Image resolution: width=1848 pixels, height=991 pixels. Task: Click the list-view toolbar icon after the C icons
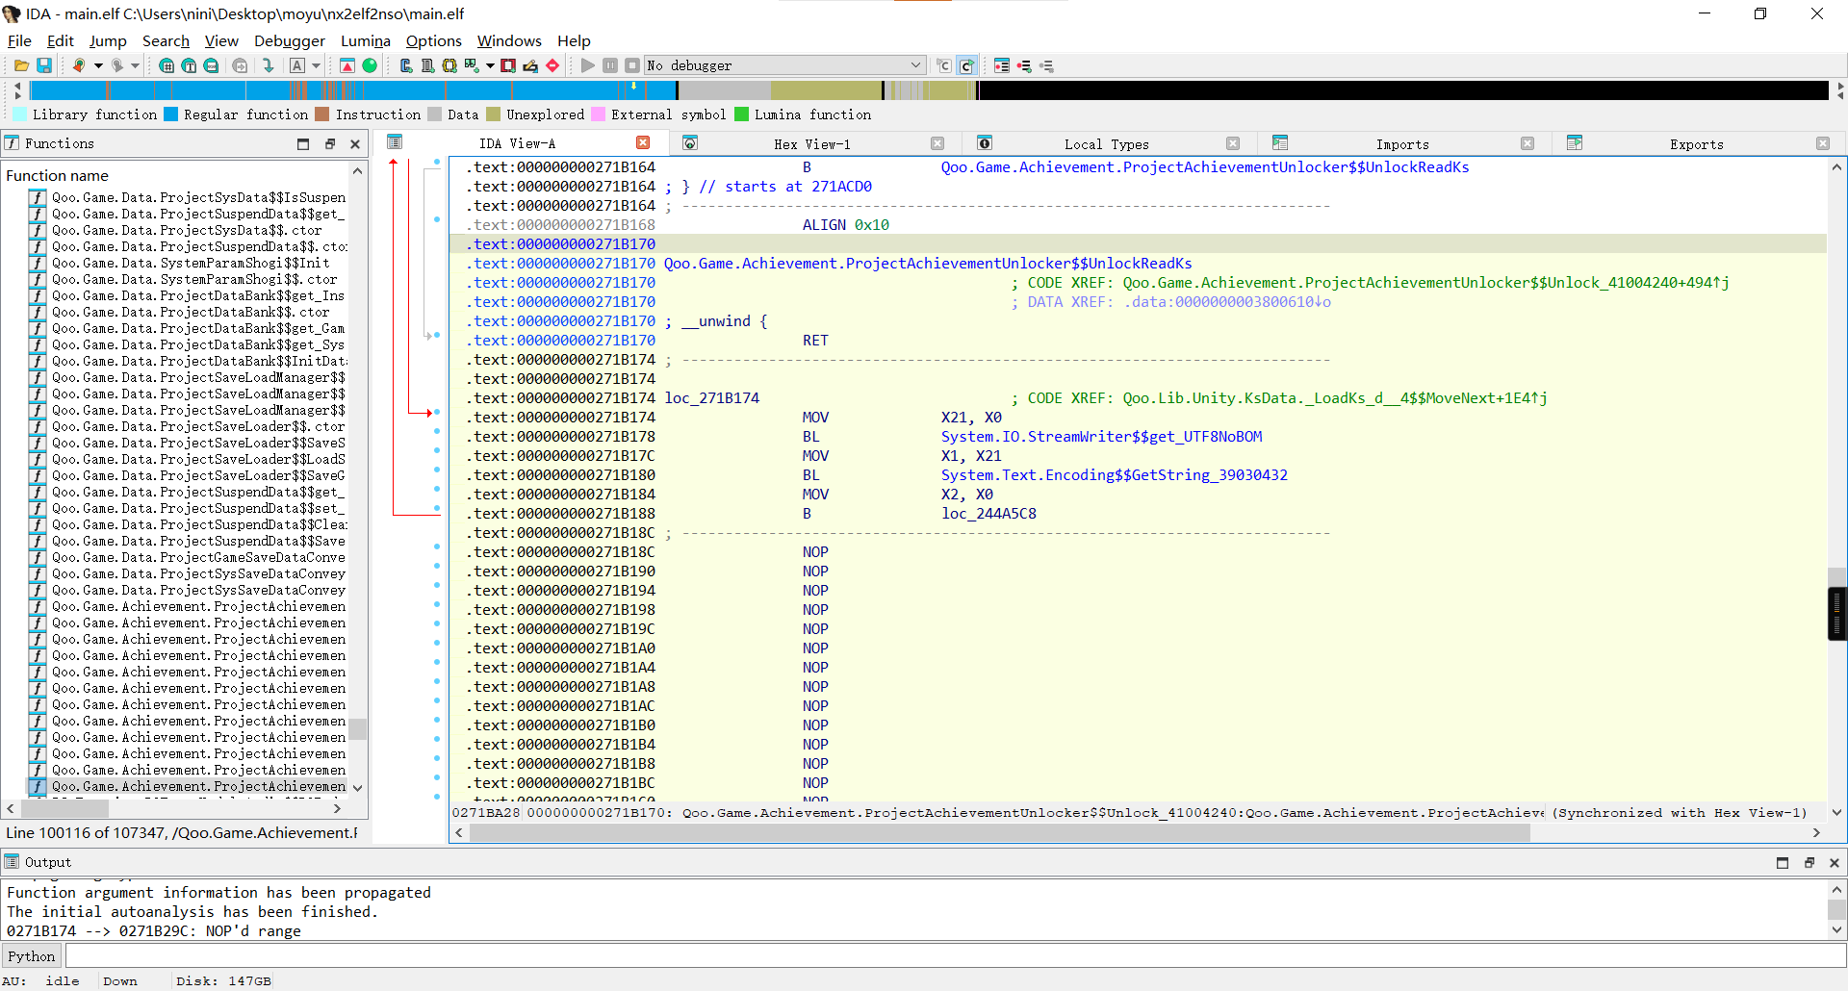click(1002, 65)
